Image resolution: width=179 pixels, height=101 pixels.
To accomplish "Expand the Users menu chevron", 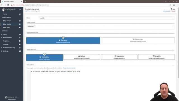I will coord(1,34).
